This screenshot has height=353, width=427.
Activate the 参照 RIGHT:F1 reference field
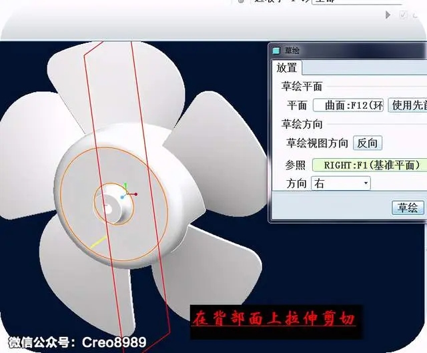click(370, 165)
